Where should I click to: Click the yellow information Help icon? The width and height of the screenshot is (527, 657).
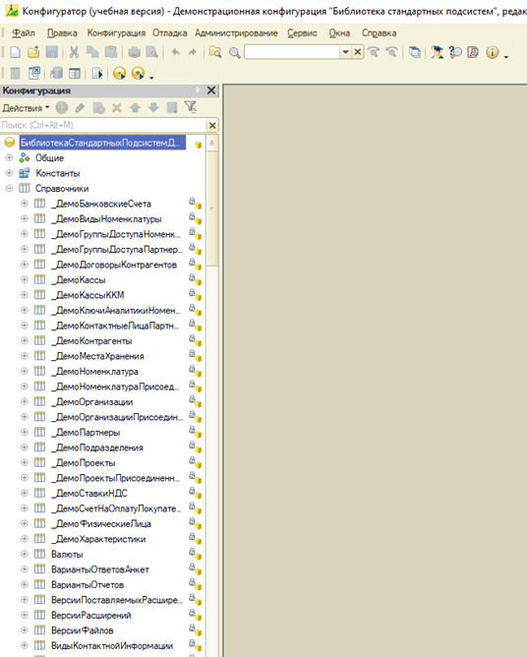(x=493, y=52)
